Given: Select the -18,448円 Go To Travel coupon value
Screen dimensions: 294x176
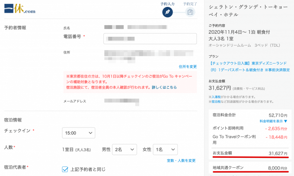Looking at the screenshot, I should 276,137.
